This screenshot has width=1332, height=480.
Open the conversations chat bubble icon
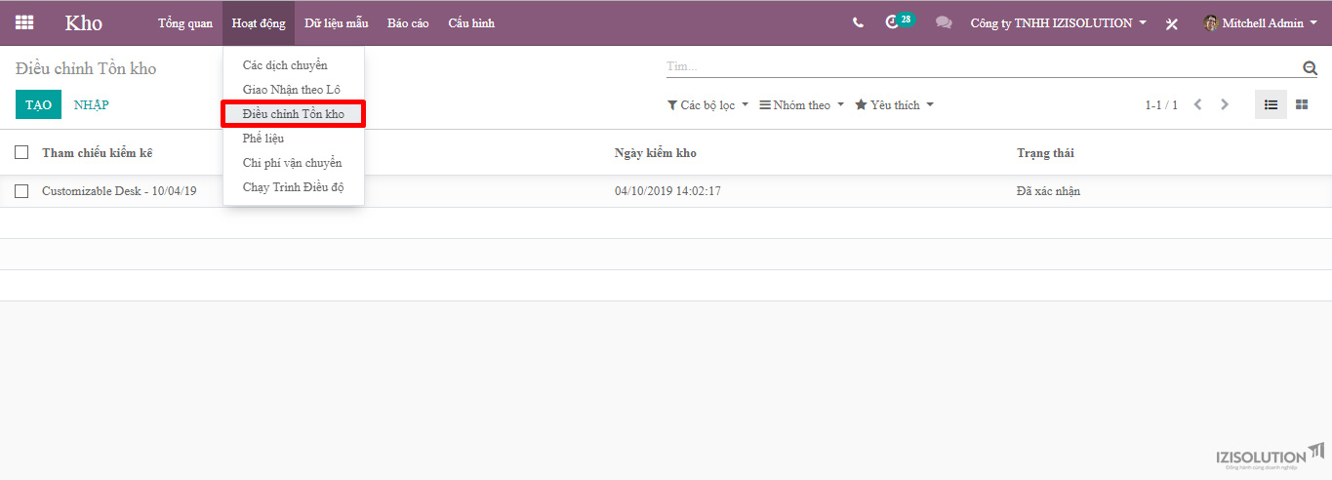[944, 22]
